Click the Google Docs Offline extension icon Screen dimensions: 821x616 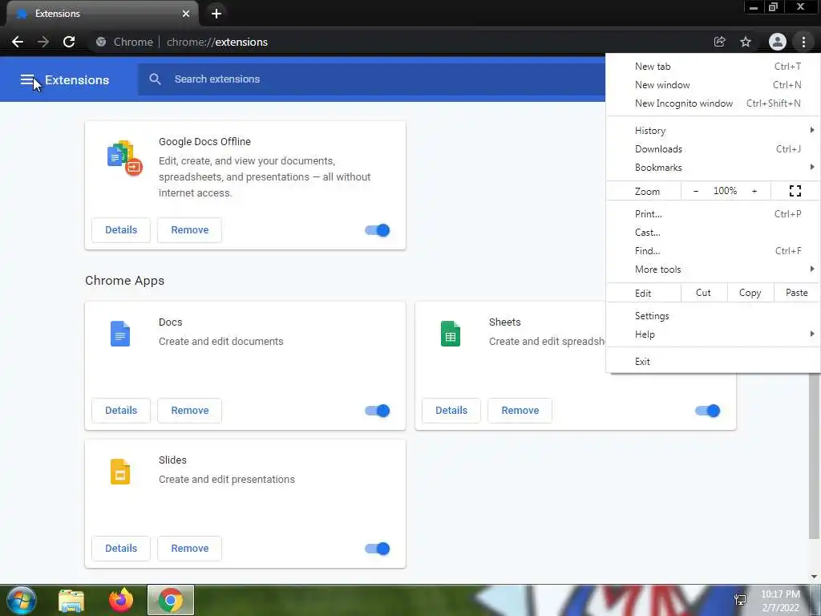point(124,158)
